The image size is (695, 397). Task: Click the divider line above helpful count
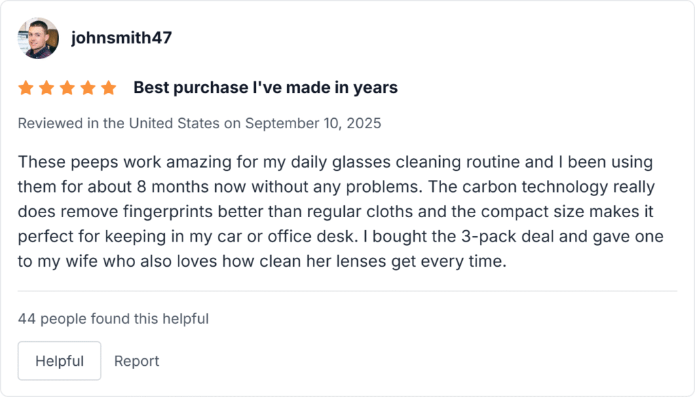pyautogui.click(x=347, y=289)
